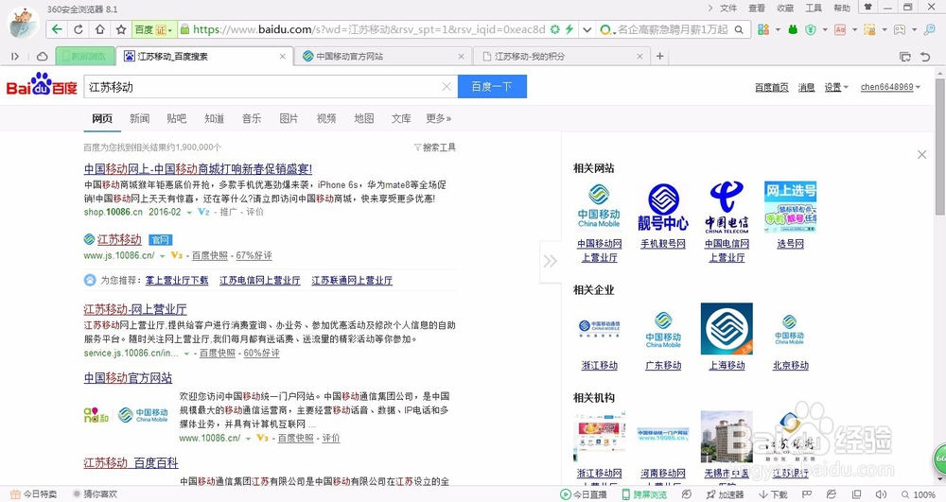Switch to the 中国移动官方网站 tab
Image resolution: width=946 pixels, height=502 pixels.
pos(382,56)
